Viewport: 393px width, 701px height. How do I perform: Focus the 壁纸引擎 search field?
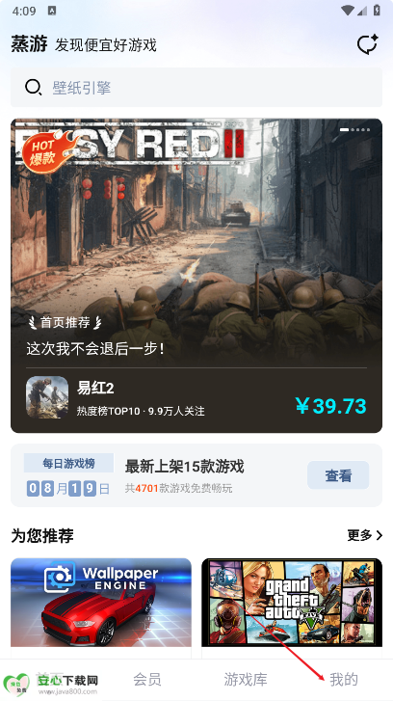(x=196, y=87)
